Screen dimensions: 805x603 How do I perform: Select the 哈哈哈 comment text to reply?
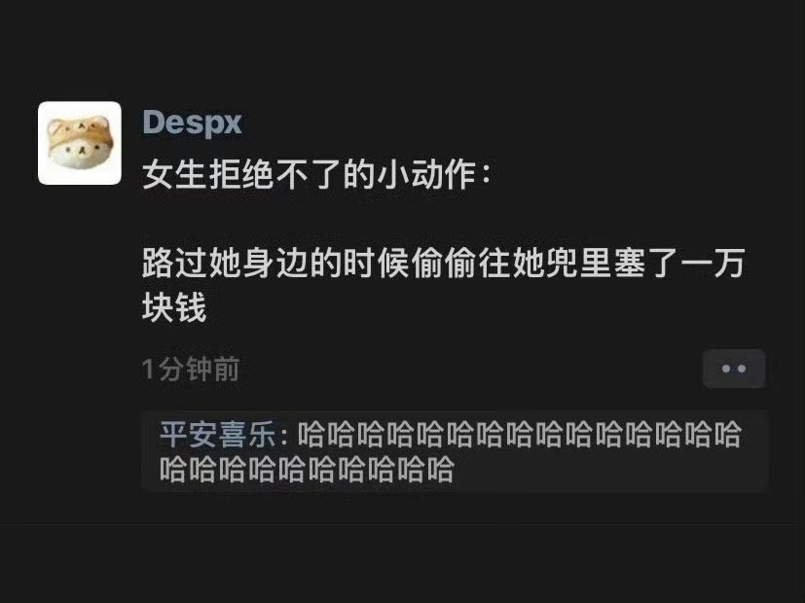point(451,451)
